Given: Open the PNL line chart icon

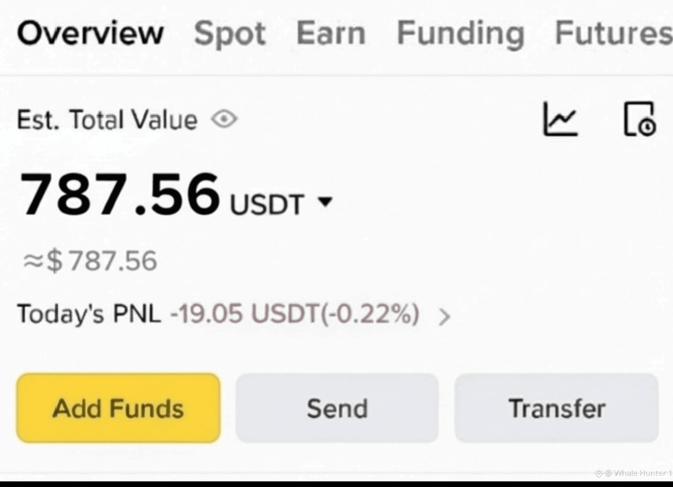Looking at the screenshot, I should tap(560, 118).
